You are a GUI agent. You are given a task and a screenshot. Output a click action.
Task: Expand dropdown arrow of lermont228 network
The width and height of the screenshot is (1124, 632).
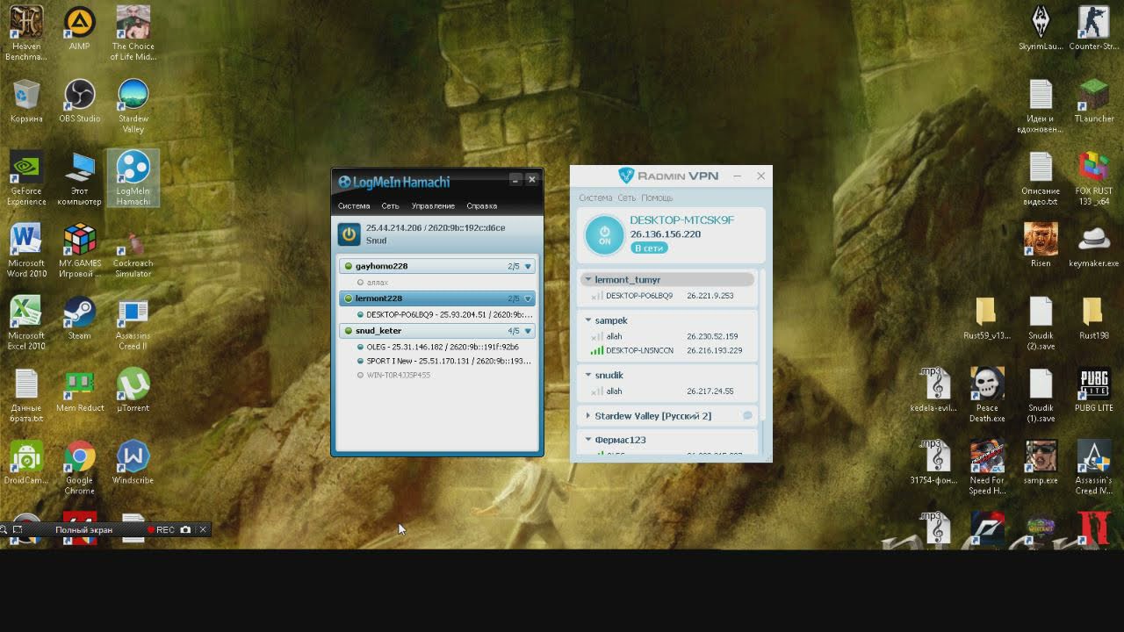point(528,298)
